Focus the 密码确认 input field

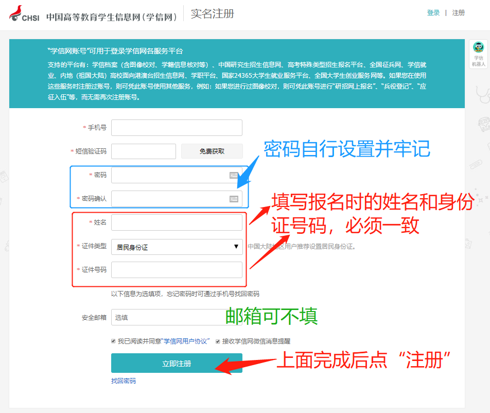[x=177, y=199]
